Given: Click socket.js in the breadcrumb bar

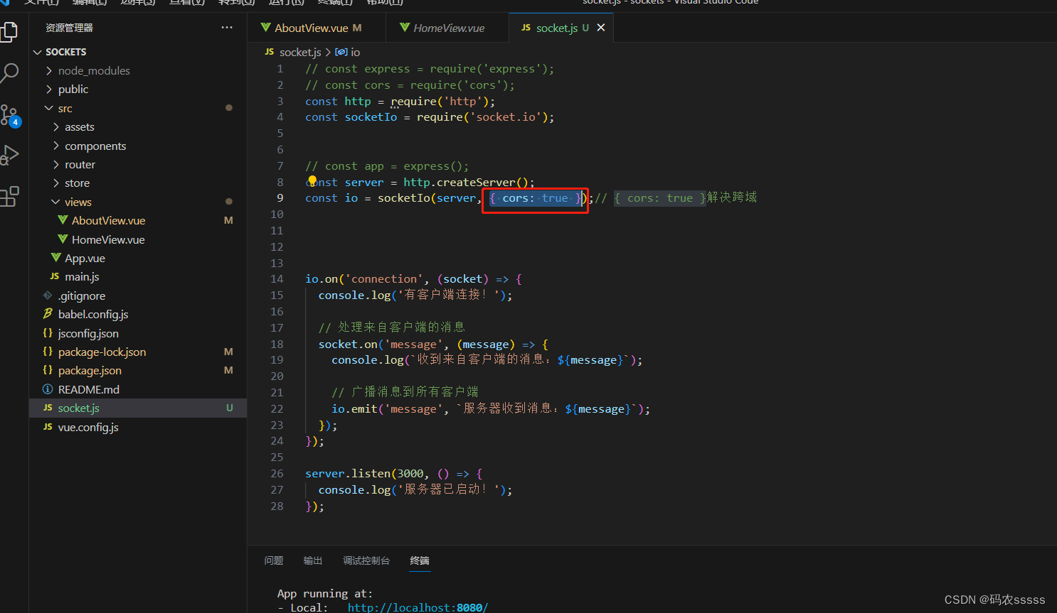Looking at the screenshot, I should click(299, 52).
